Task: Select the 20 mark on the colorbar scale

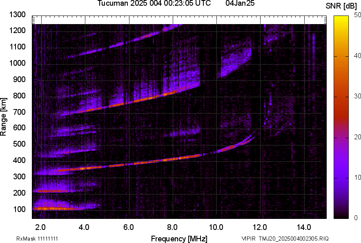Action: click(357, 137)
